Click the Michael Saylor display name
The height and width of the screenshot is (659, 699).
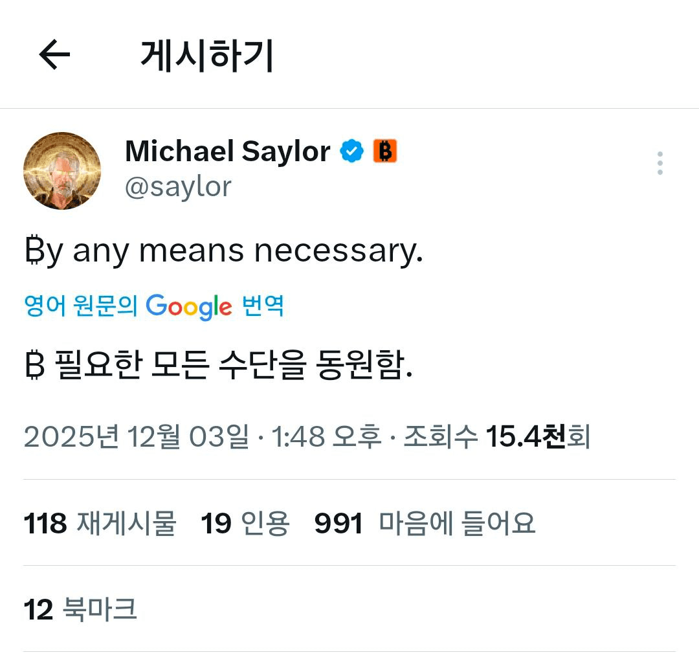click(227, 151)
